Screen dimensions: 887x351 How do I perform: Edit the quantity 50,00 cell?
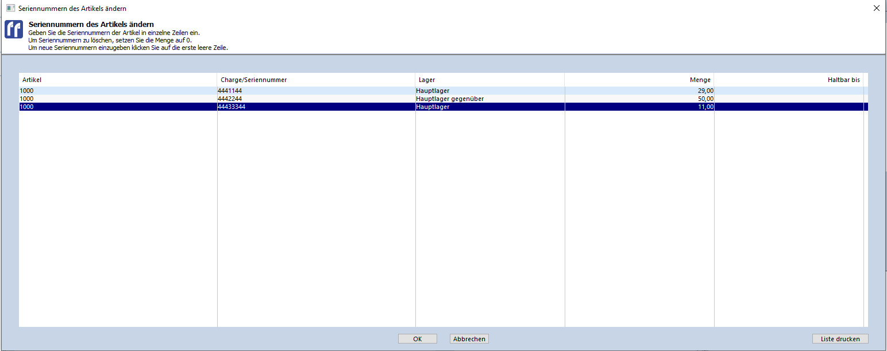point(701,99)
